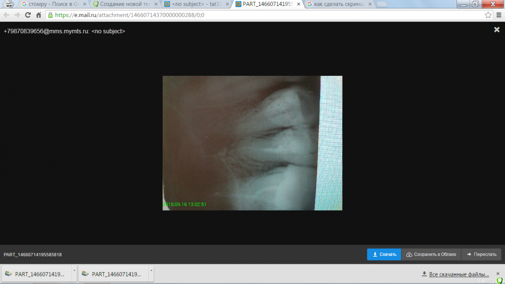505x284 pixels.
Task: Close the downloads bar
Action: (x=498, y=273)
